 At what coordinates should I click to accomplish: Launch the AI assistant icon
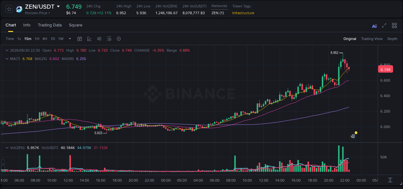coord(374,26)
